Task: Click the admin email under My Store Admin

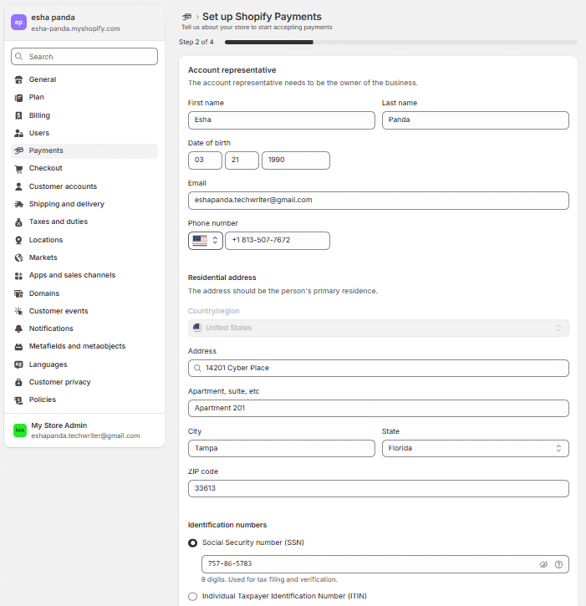Action: (x=85, y=436)
